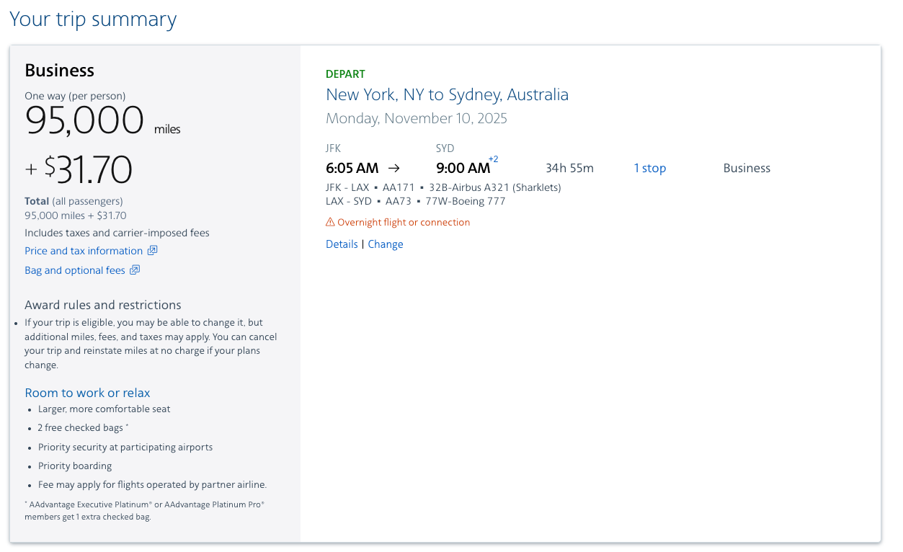
Task: Click the New York, NY to Sydney, Australia heading
Action: pos(447,94)
